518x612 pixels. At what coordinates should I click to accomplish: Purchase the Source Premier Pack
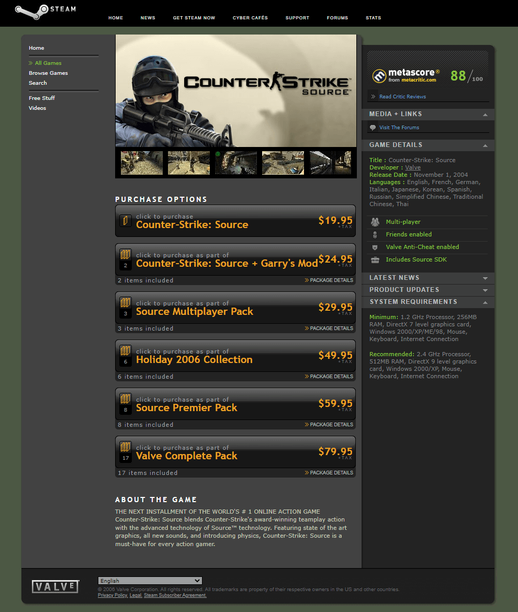point(235,403)
